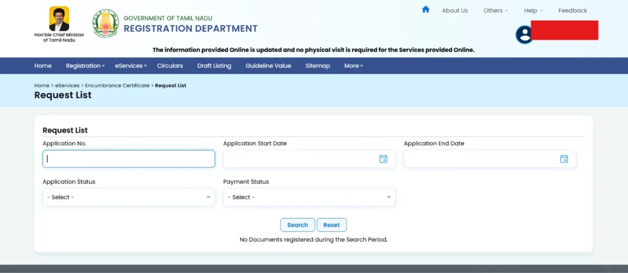Open the Feedback link
The image size is (628, 273).
573,11
